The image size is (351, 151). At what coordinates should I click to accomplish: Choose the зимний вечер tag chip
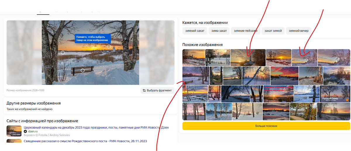(x=299, y=31)
